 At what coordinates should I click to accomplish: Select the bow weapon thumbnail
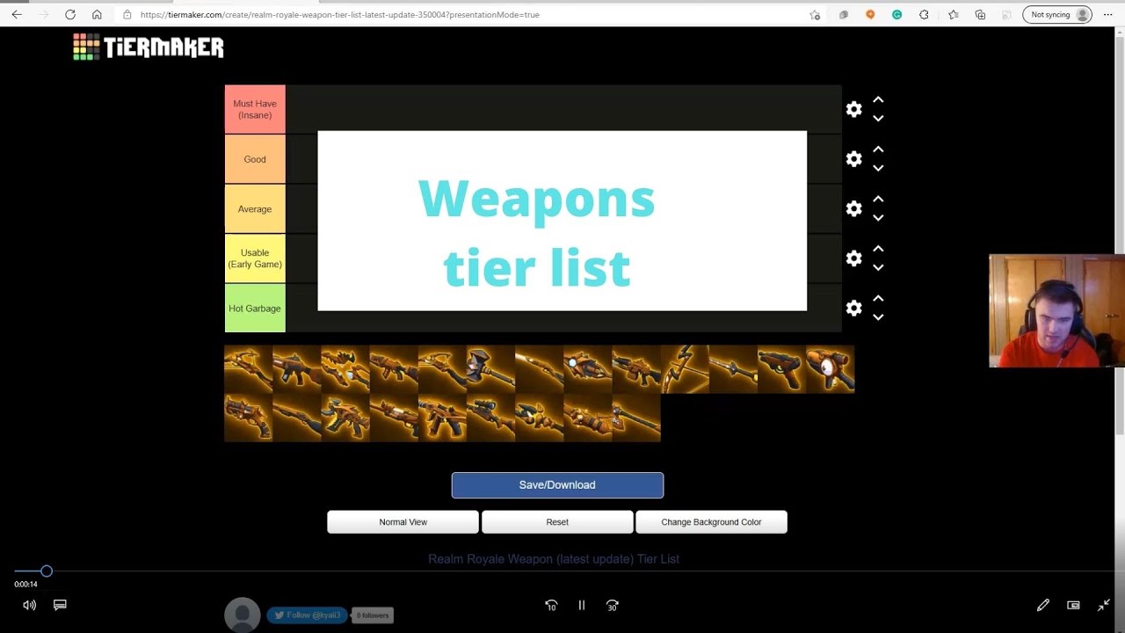tap(685, 369)
